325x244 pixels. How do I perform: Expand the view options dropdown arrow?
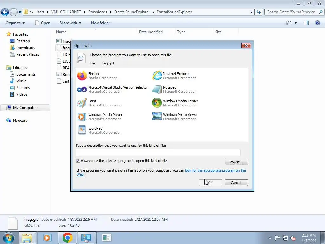pos(295,23)
